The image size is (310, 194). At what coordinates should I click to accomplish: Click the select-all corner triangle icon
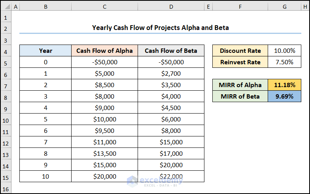click(x=6, y=7)
